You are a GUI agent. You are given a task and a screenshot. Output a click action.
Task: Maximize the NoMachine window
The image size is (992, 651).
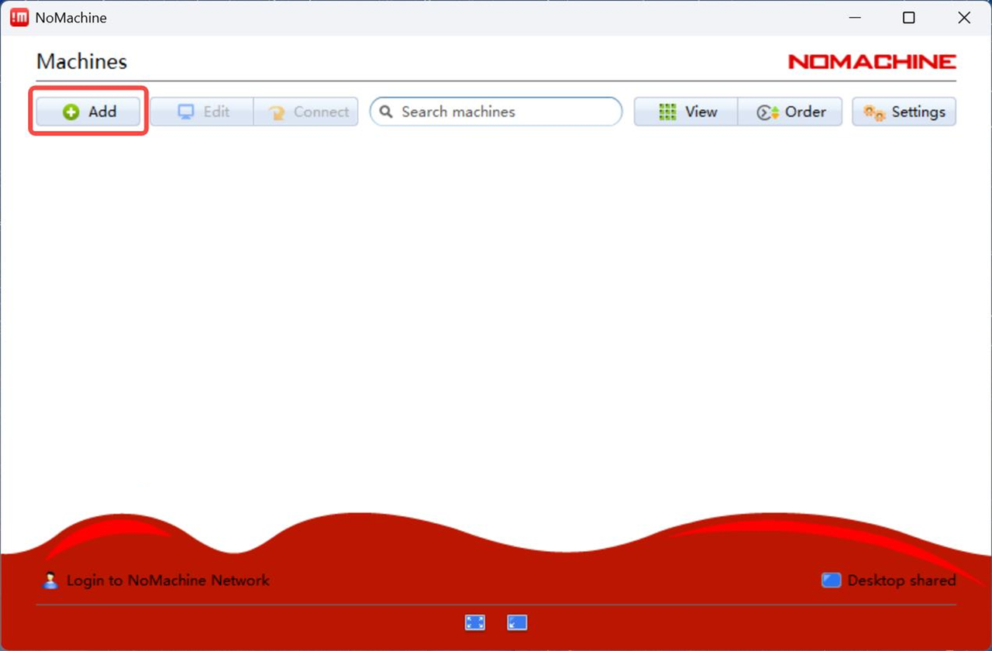point(909,17)
